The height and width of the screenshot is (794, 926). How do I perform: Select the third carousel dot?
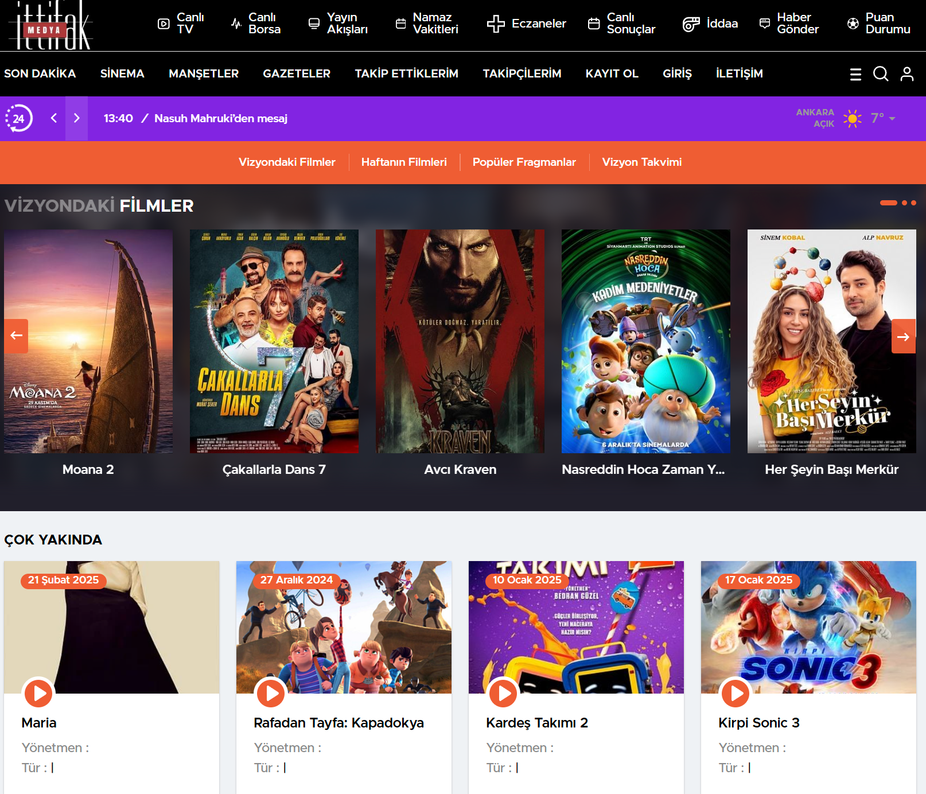click(x=913, y=203)
